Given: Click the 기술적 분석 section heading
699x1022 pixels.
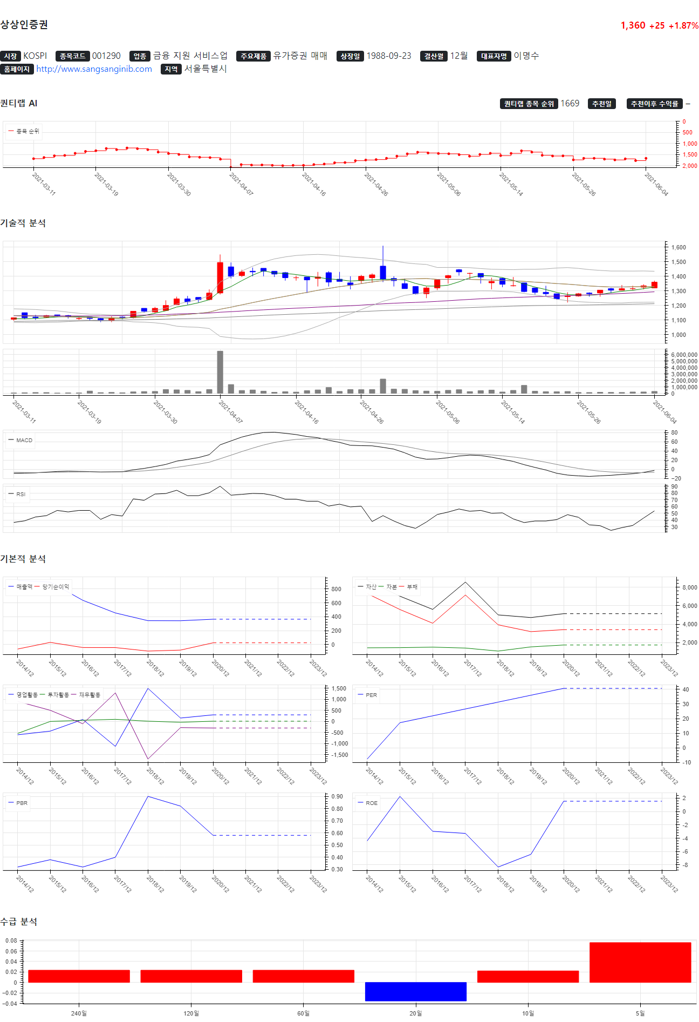Looking at the screenshot, I should click(23, 224).
